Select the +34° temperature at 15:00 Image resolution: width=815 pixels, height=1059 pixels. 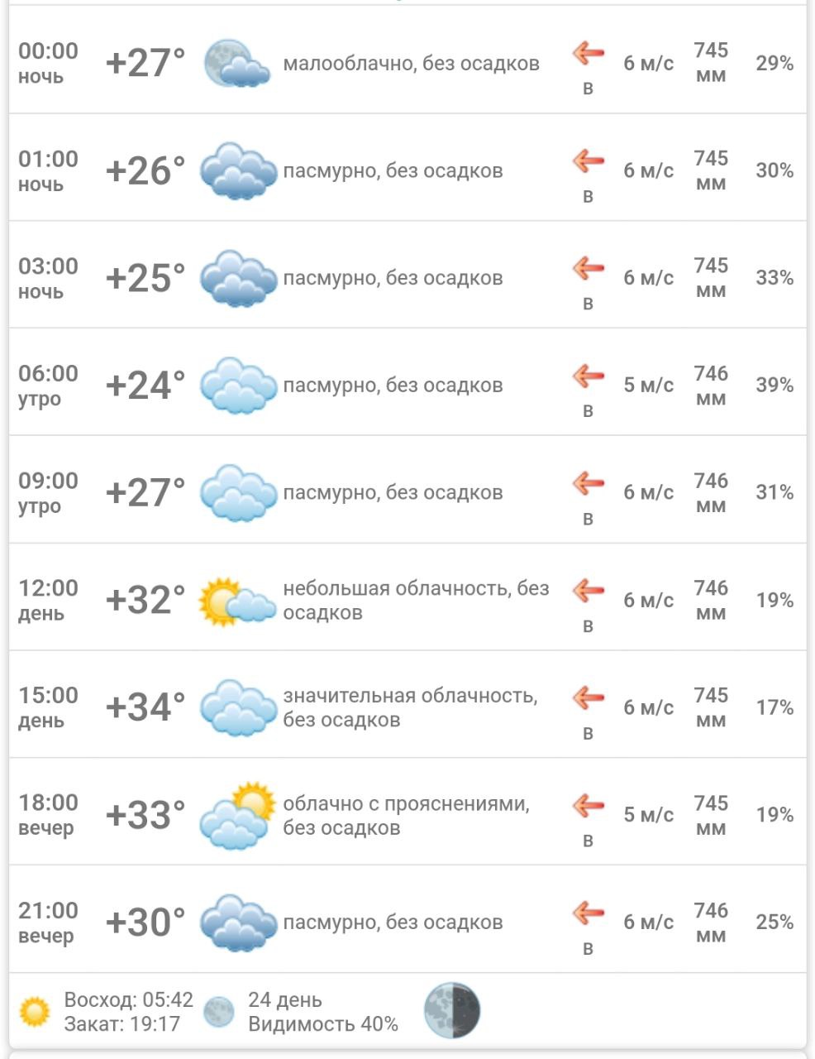145,707
